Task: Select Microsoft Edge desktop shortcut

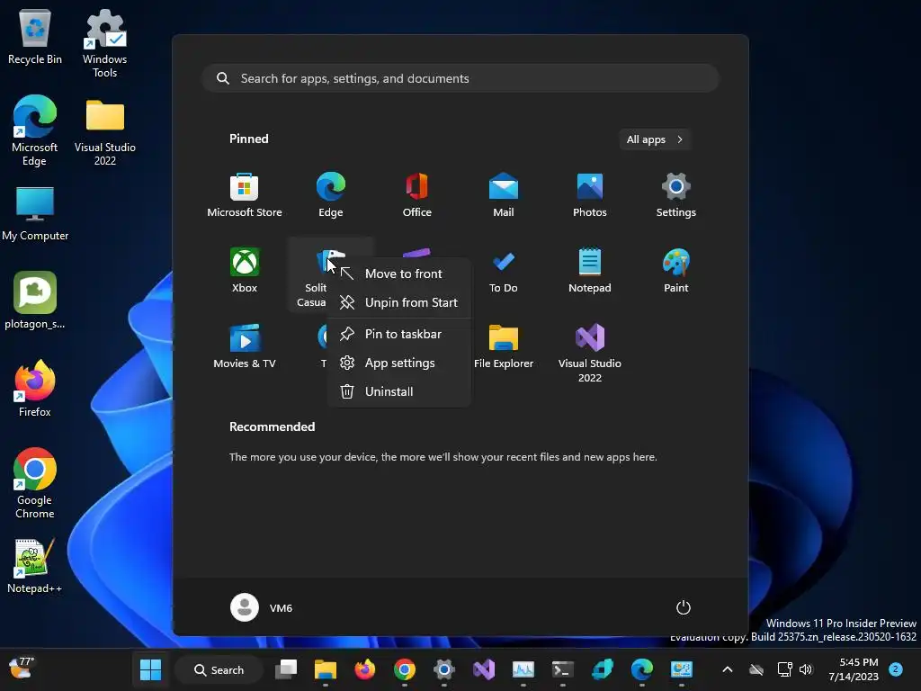Action: point(35,130)
